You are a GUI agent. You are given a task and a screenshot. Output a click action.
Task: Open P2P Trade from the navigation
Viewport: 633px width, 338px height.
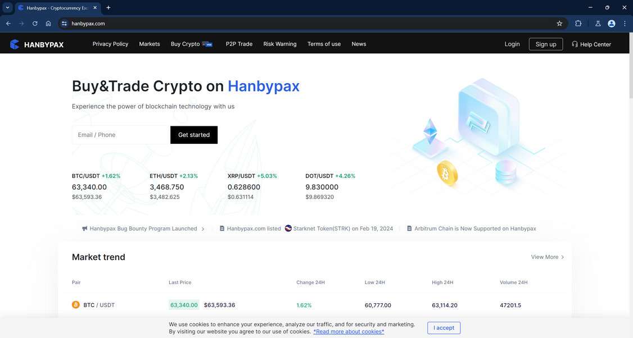[239, 44]
